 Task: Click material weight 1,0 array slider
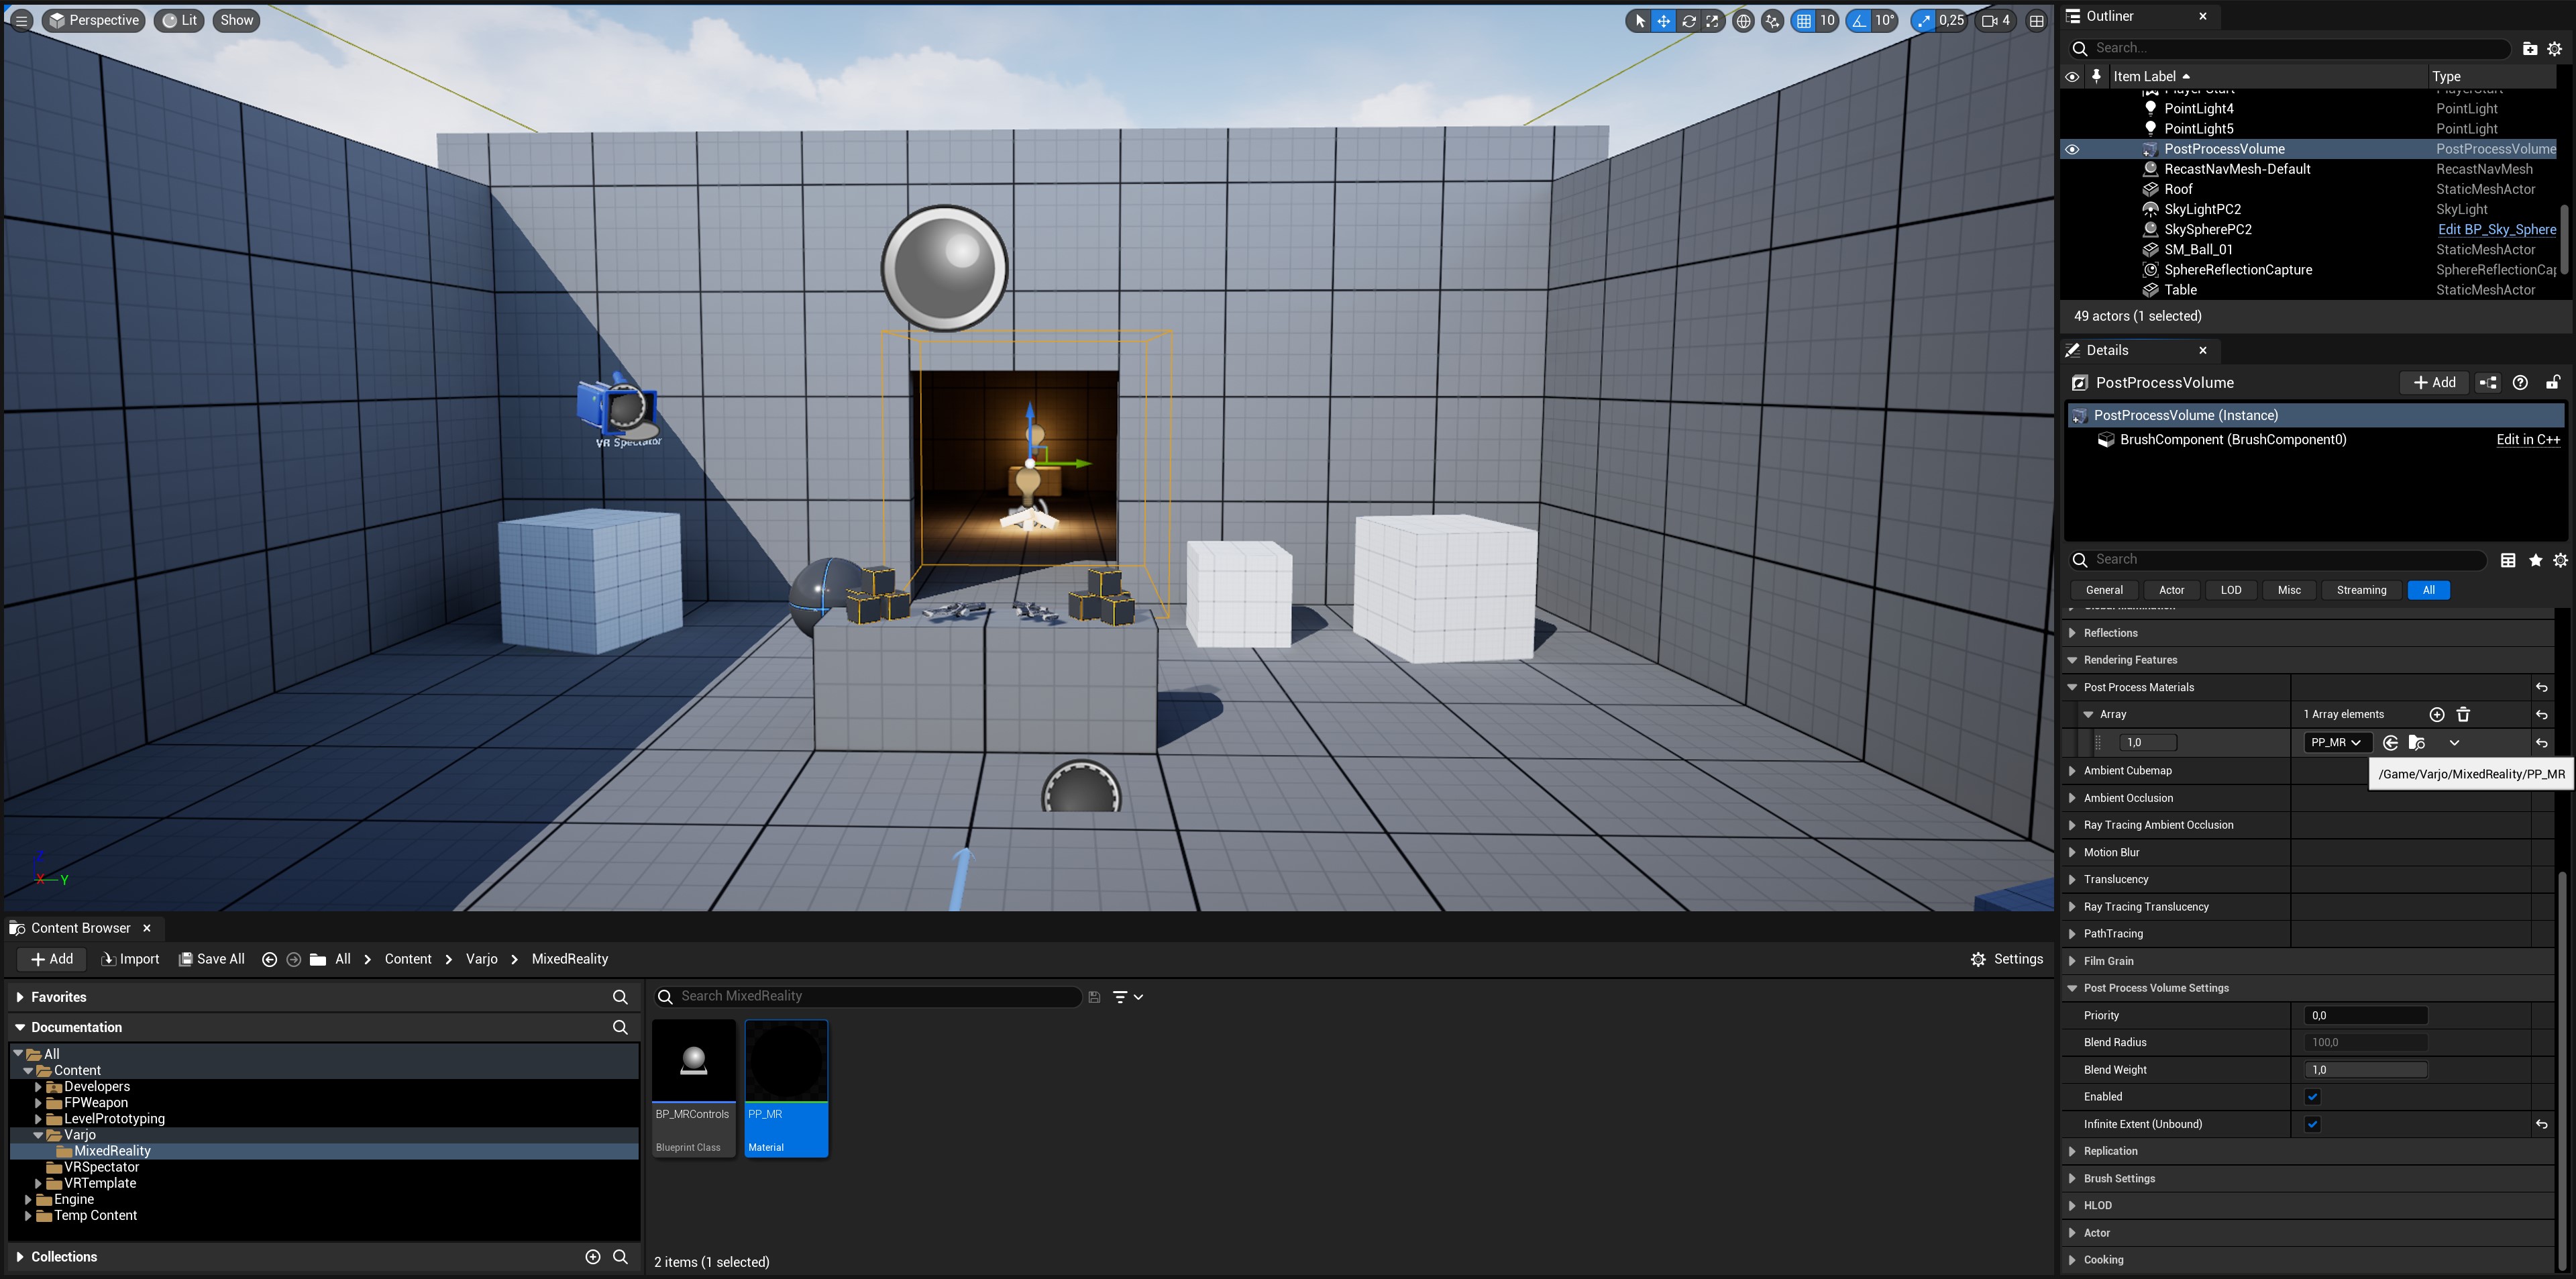(2147, 742)
